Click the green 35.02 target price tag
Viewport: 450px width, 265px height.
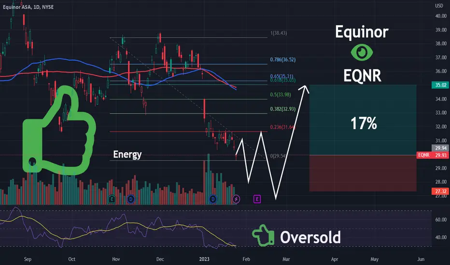point(440,85)
